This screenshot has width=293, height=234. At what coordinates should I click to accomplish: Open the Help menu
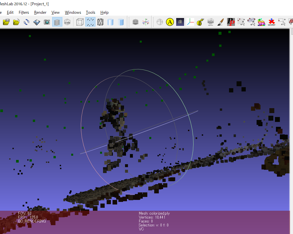point(104,12)
